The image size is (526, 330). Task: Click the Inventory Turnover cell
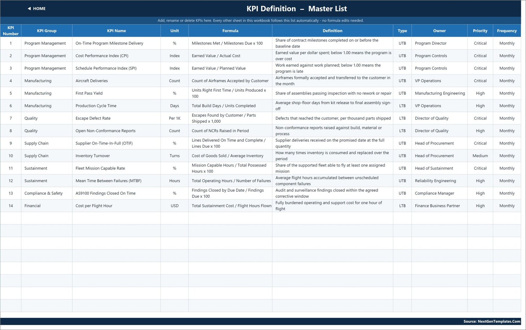(116, 156)
